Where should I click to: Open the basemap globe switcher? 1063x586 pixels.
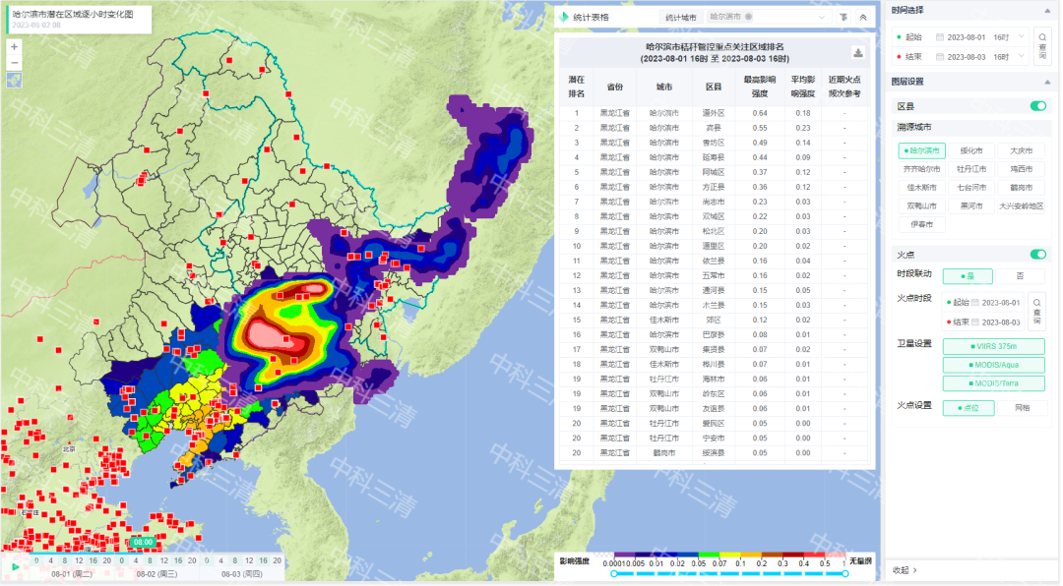point(14,81)
